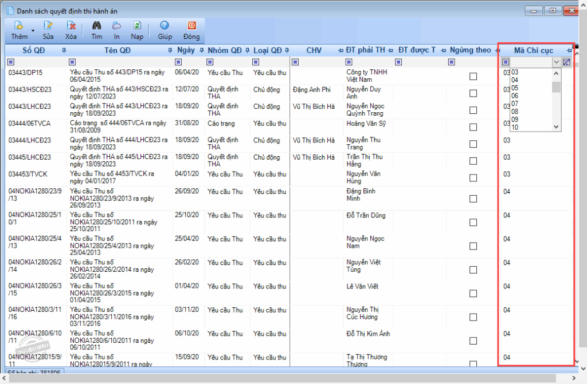587x384 pixels.
Task: Click the Xóa (delete) toolbar icon
Action: point(71,26)
